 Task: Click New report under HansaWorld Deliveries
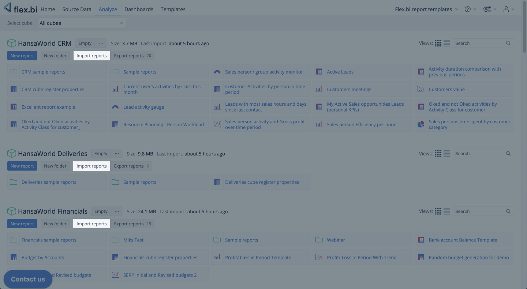pyautogui.click(x=22, y=166)
